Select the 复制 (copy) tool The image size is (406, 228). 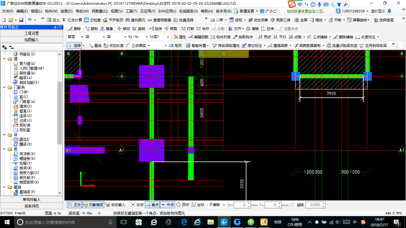pos(91,29)
